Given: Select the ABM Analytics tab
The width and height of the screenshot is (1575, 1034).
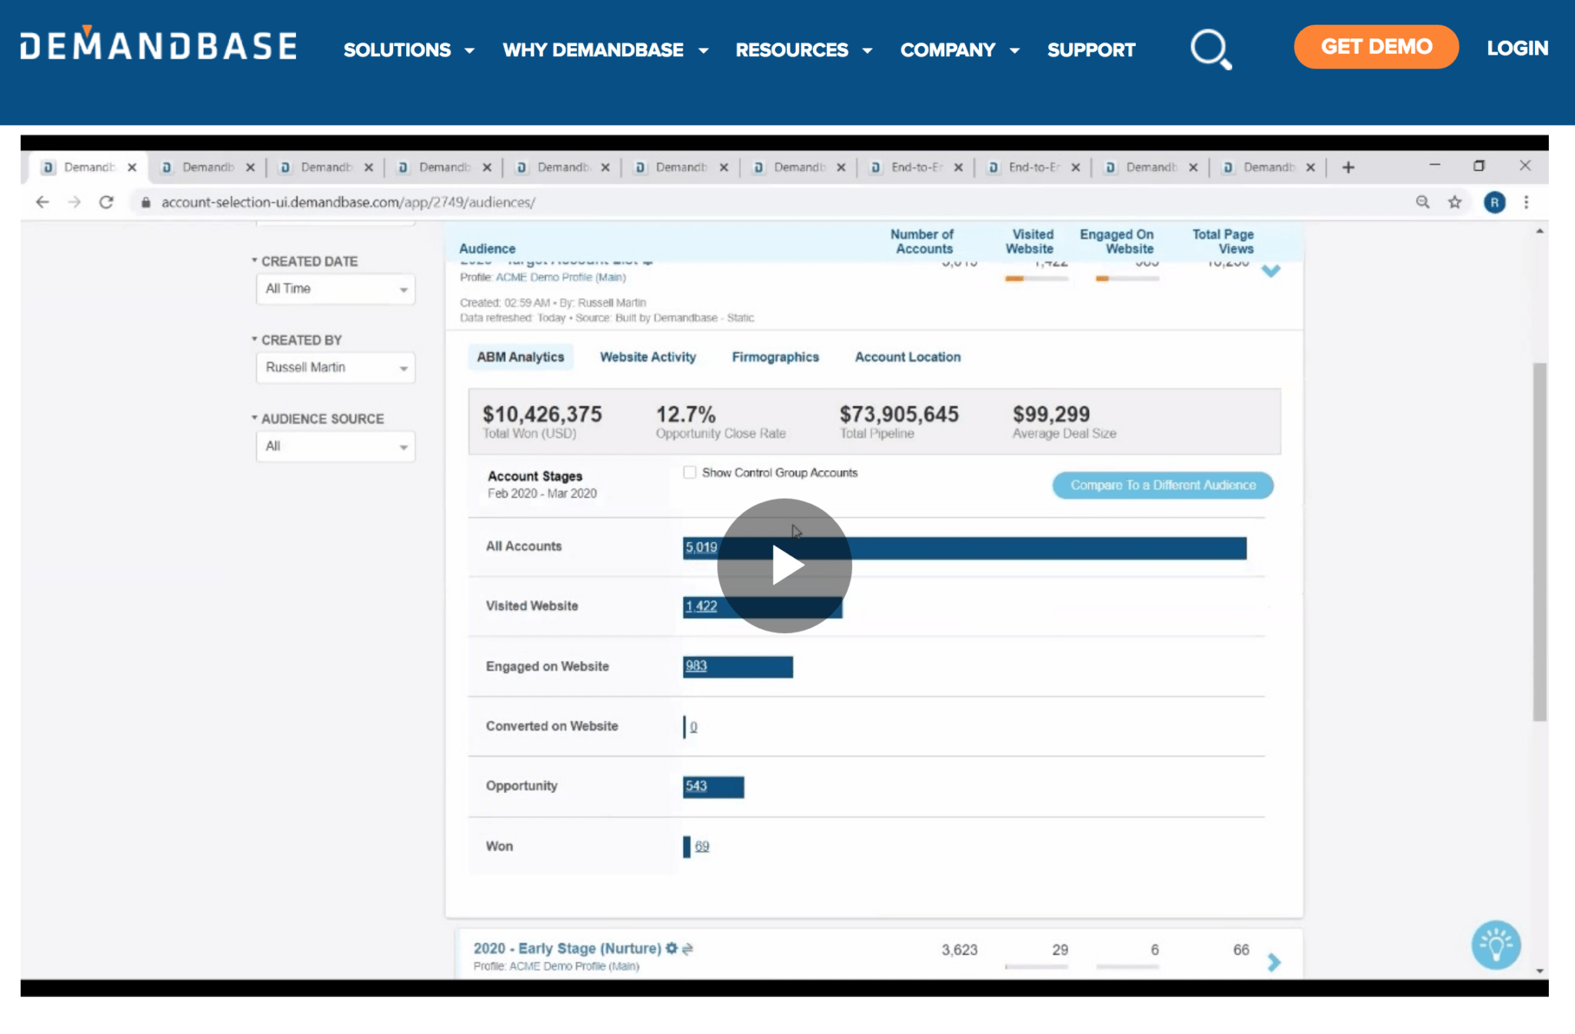Looking at the screenshot, I should click(x=521, y=357).
